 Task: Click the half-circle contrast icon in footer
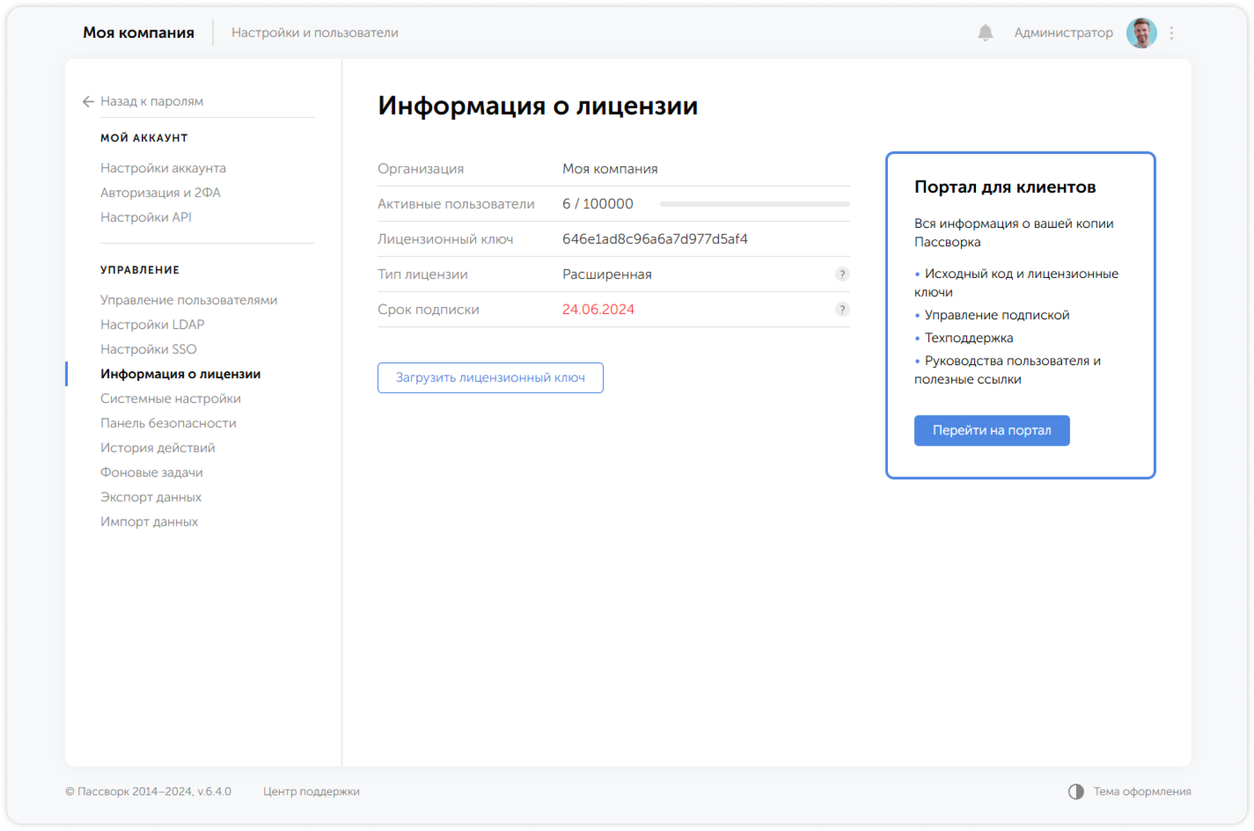(x=1076, y=791)
